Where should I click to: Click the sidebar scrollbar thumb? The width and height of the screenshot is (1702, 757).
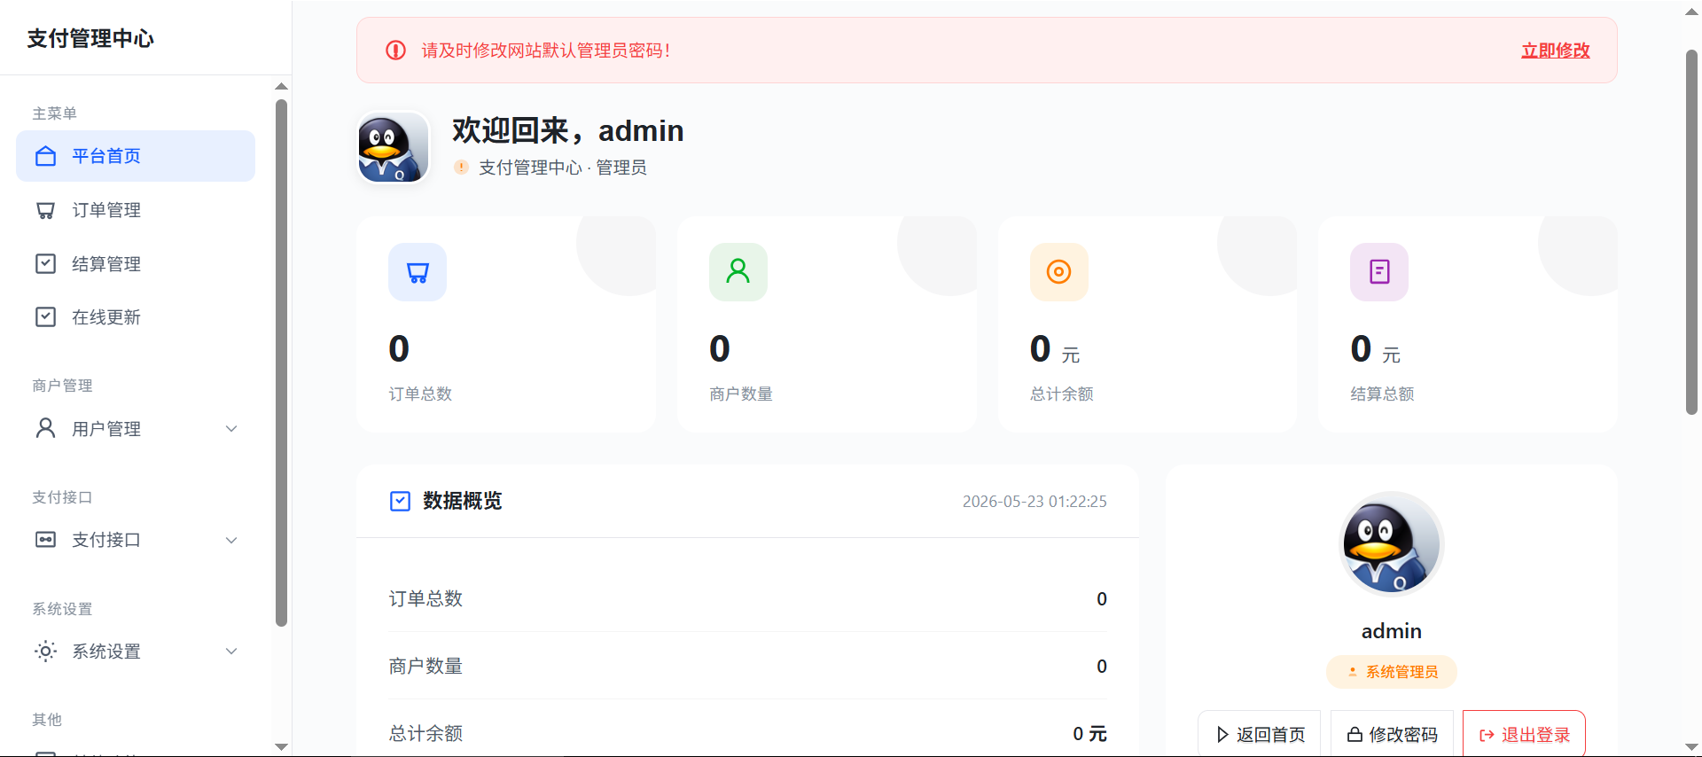[281, 363]
